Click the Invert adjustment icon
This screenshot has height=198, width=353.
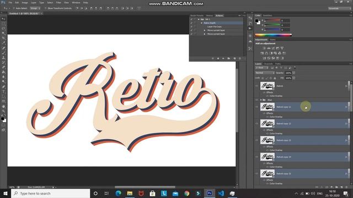coord(264,58)
